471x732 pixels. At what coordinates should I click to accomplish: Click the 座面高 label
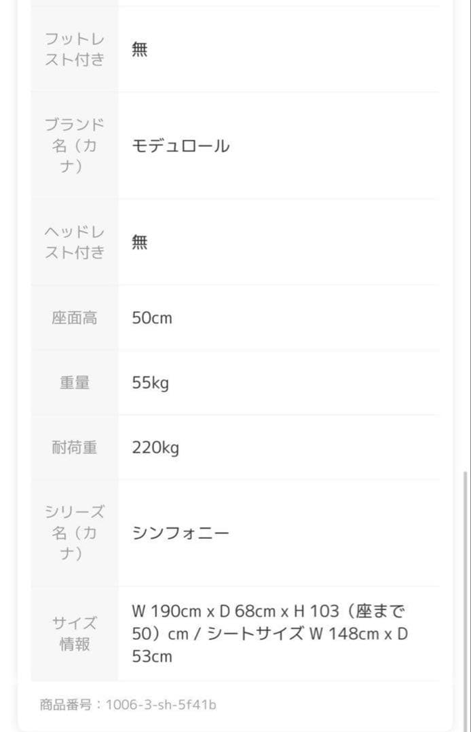[75, 318]
